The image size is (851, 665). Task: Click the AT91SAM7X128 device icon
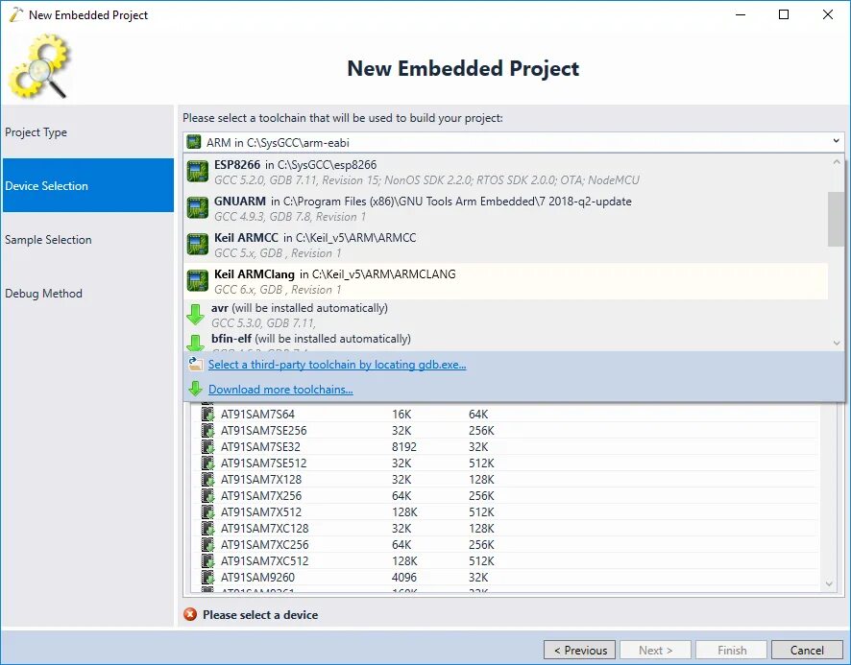(x=207, y=479)
